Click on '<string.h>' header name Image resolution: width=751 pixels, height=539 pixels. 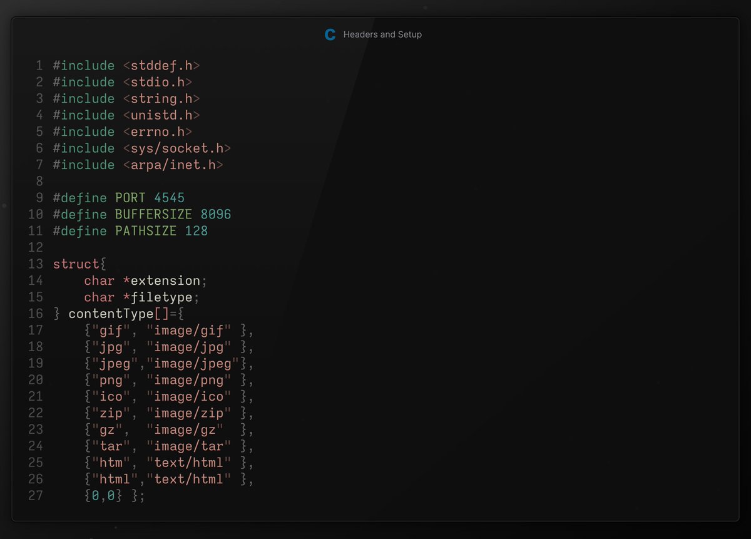tap(161, 99)
